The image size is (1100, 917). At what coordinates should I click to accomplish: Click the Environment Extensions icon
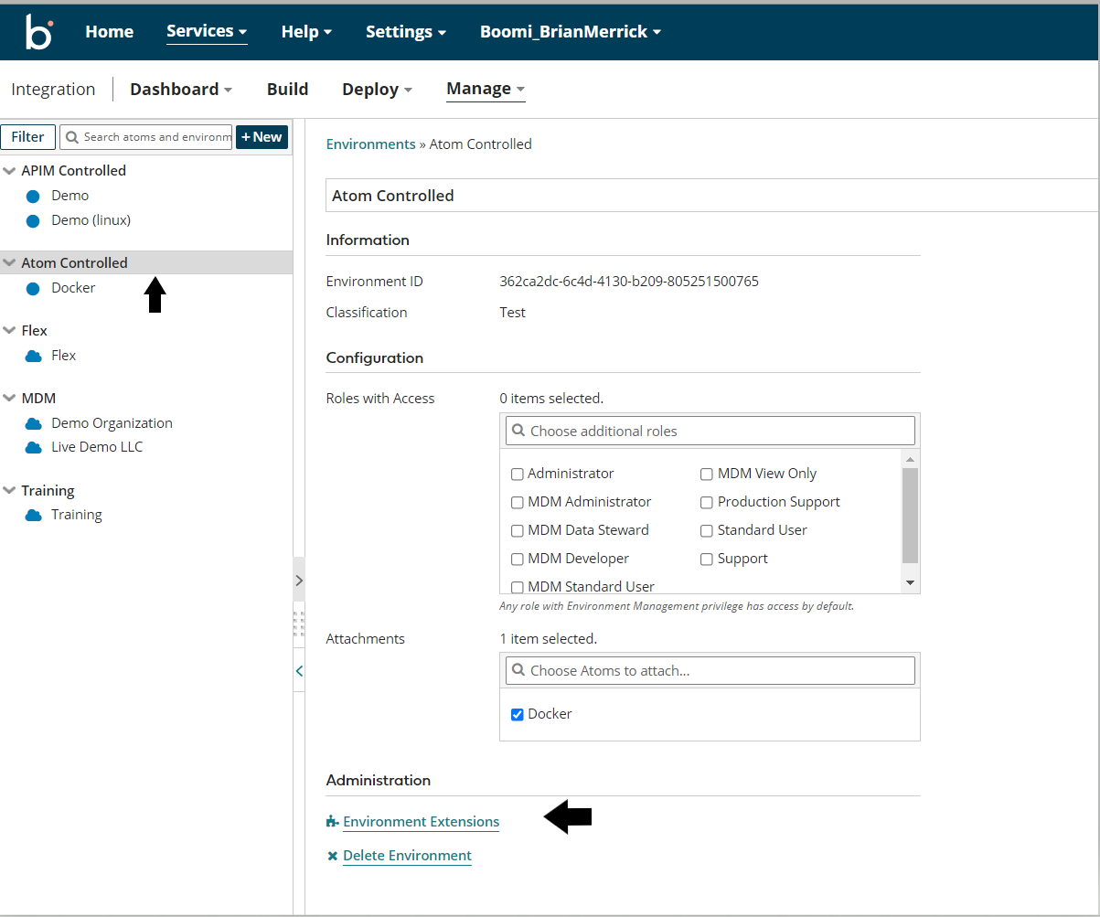[331, 821]
